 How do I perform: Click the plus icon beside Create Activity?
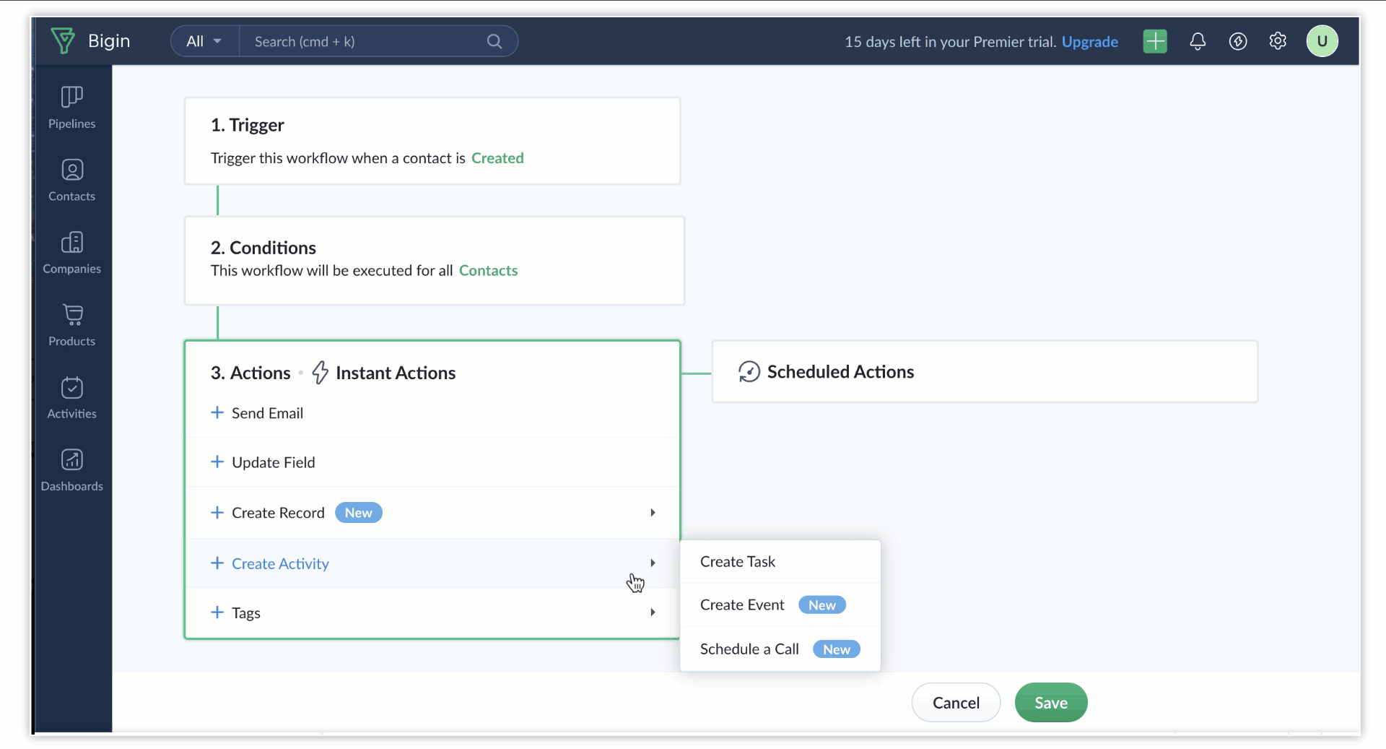217,563
